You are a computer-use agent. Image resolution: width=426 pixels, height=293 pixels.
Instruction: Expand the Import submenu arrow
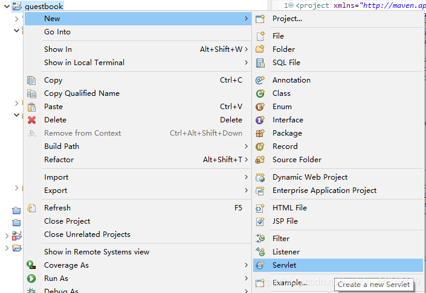click(x=246, y=177)
